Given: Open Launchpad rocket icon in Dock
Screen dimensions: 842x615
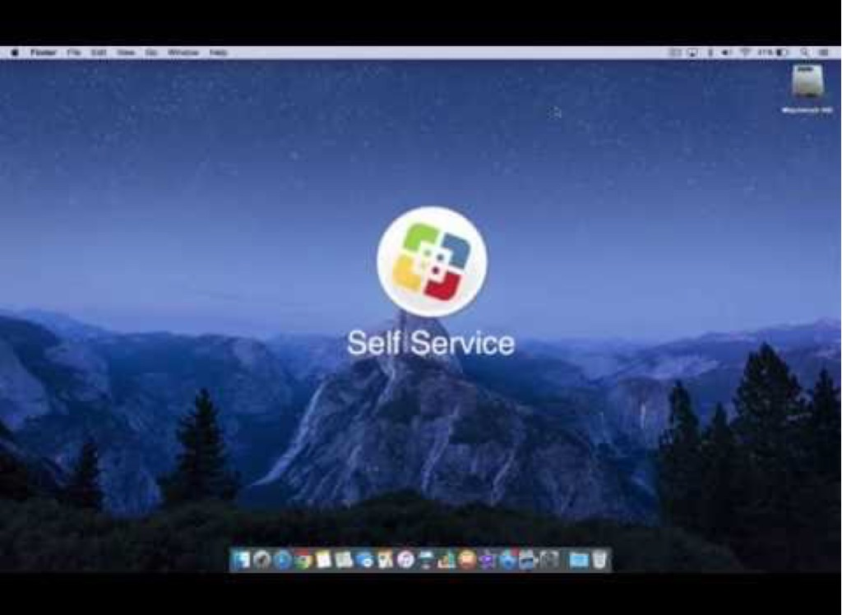Looking at the screenshot, I should point(262,560).
